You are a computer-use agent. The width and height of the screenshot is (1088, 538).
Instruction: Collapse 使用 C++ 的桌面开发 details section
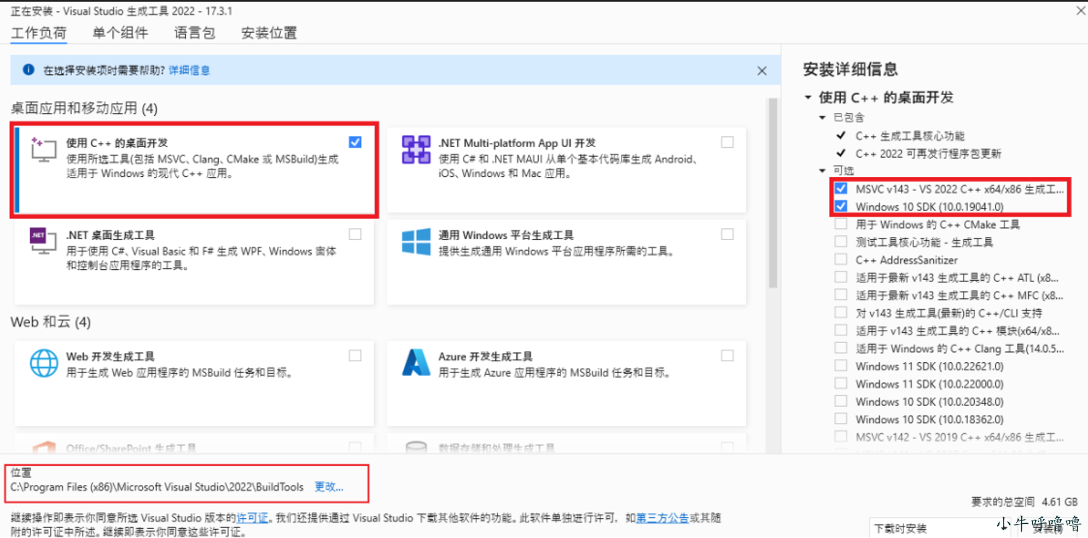808,97
